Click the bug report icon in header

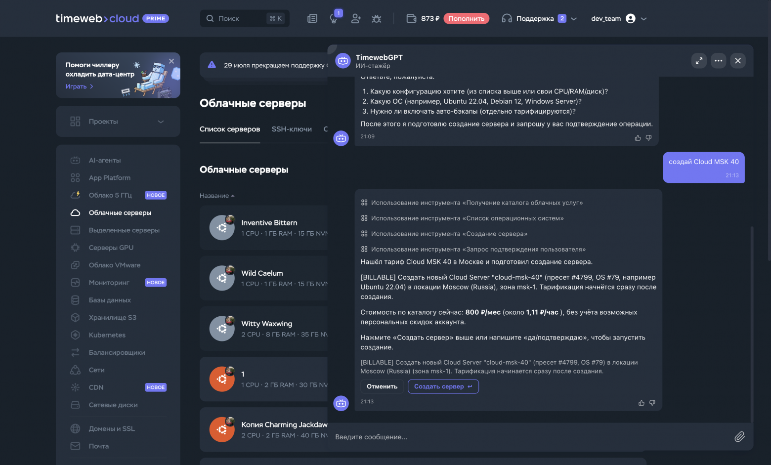[377, 18]
